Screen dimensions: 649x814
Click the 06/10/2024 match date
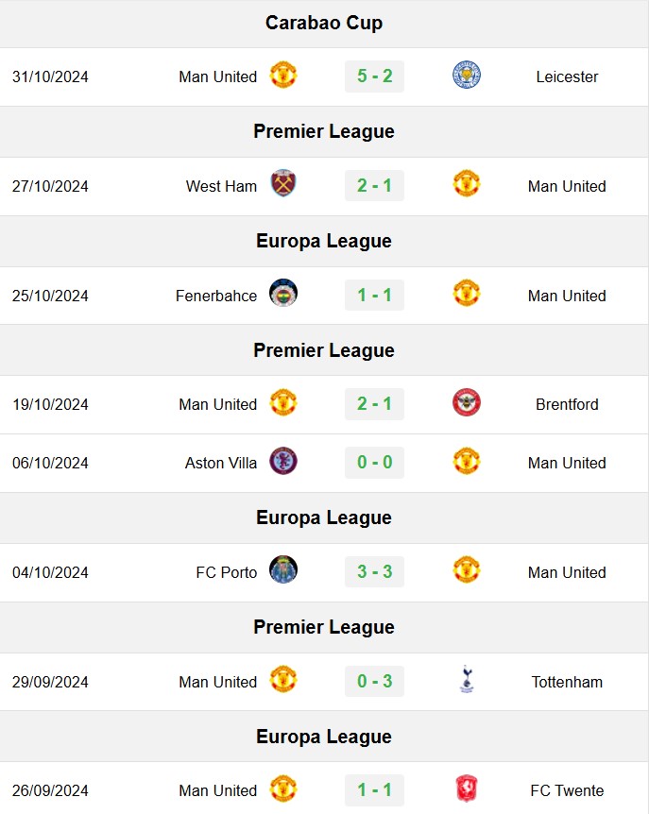click(50, 463)
